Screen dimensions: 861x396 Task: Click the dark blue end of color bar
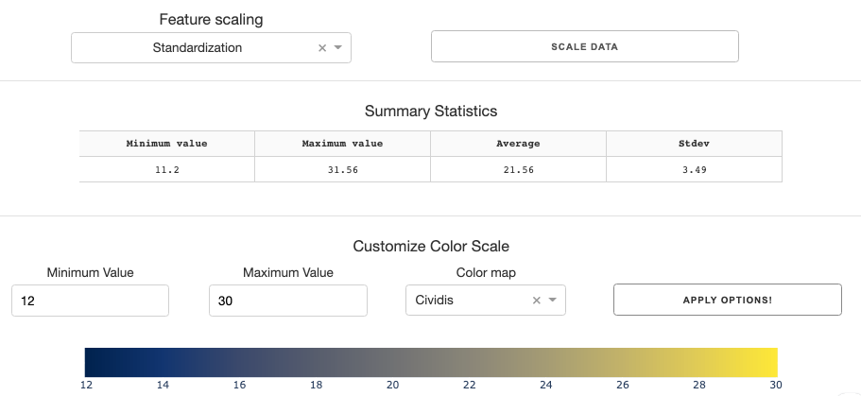[x=95, y=362]
